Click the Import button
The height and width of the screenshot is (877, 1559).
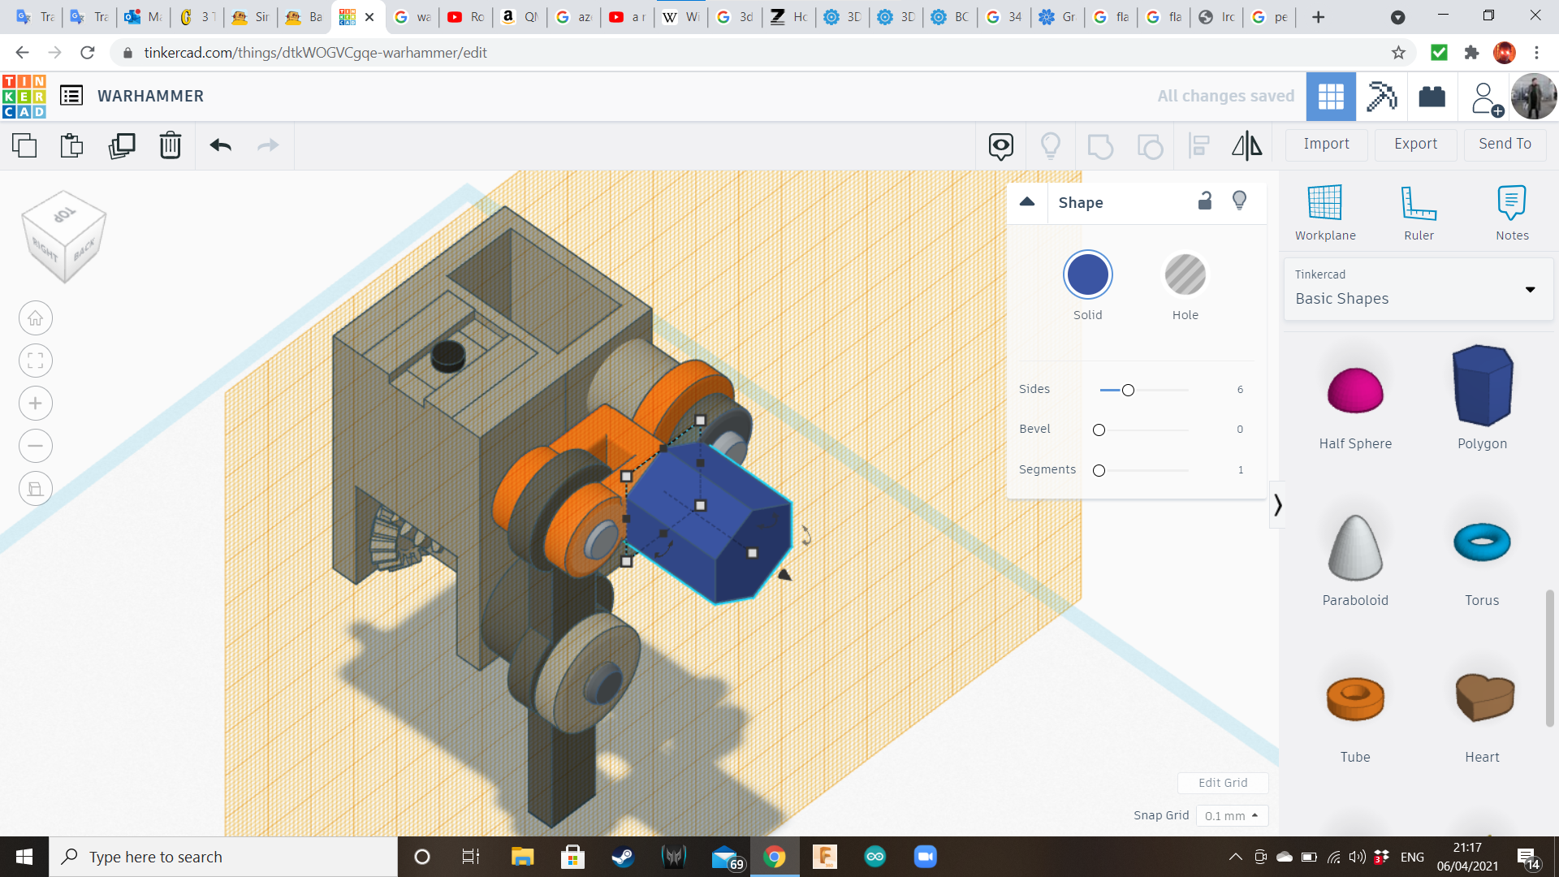click(1326, 144)
